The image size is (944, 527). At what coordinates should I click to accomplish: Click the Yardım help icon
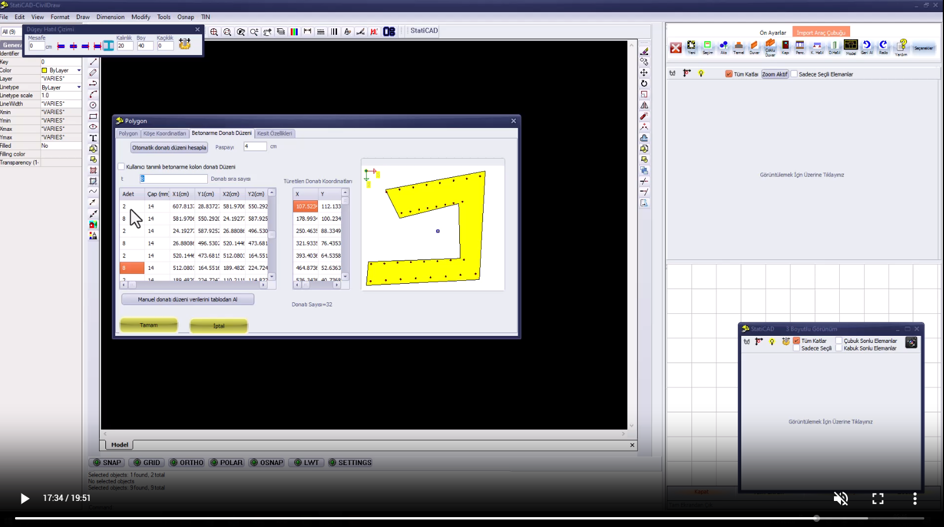[x=902, y=46]
